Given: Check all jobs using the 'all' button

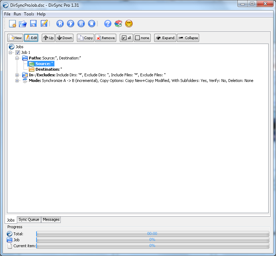Looking at the screenshot, I should coord(126,38).
